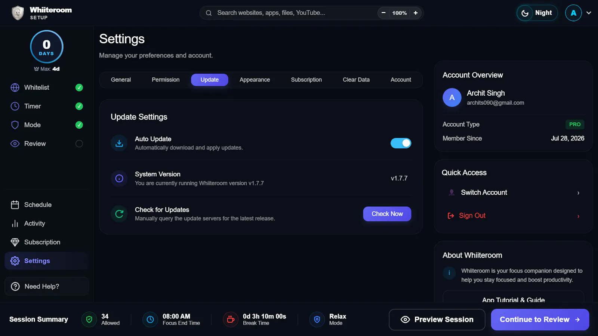Click the search magnifier icon
This screenshot has width=598, height=336.
coord(209,13)
